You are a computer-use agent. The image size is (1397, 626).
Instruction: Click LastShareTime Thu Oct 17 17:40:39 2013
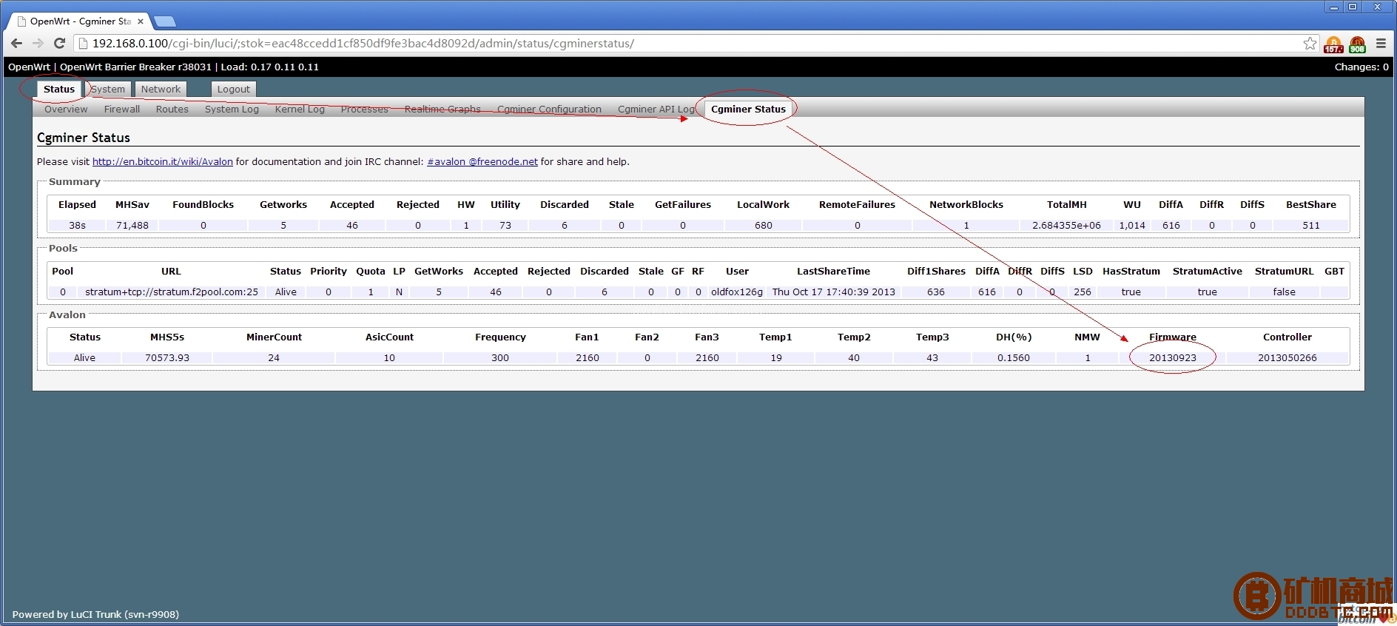[834, 292]
